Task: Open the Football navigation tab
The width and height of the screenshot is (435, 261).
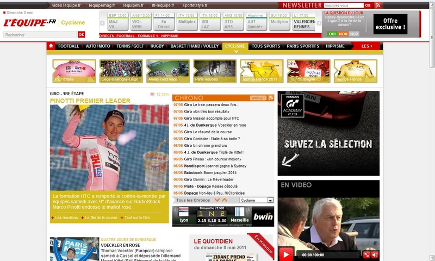Action: coord(69,46)
